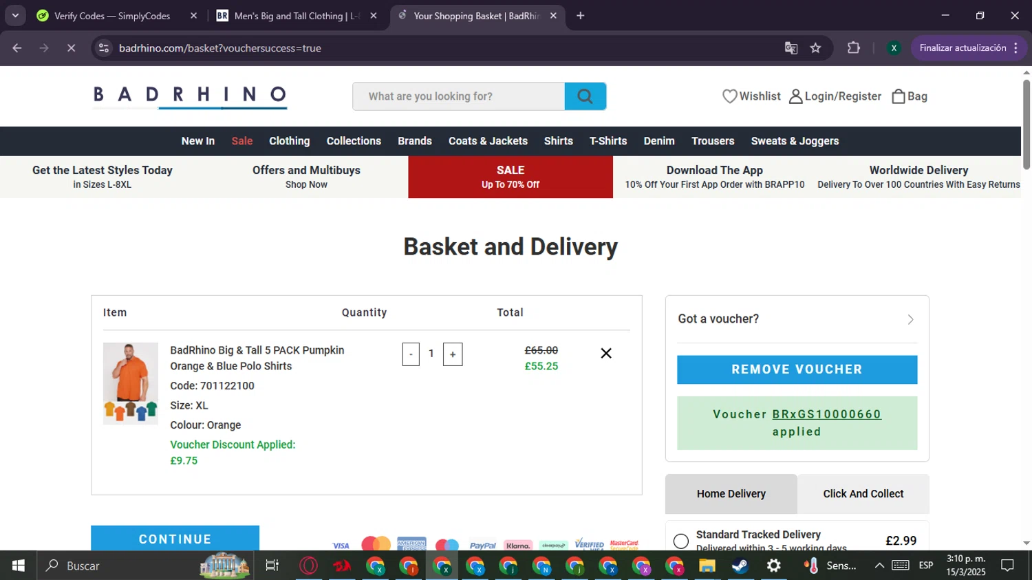Select Standard Tracked Delivery radio option
The image size is (1032, 580).
click(681, 541)
